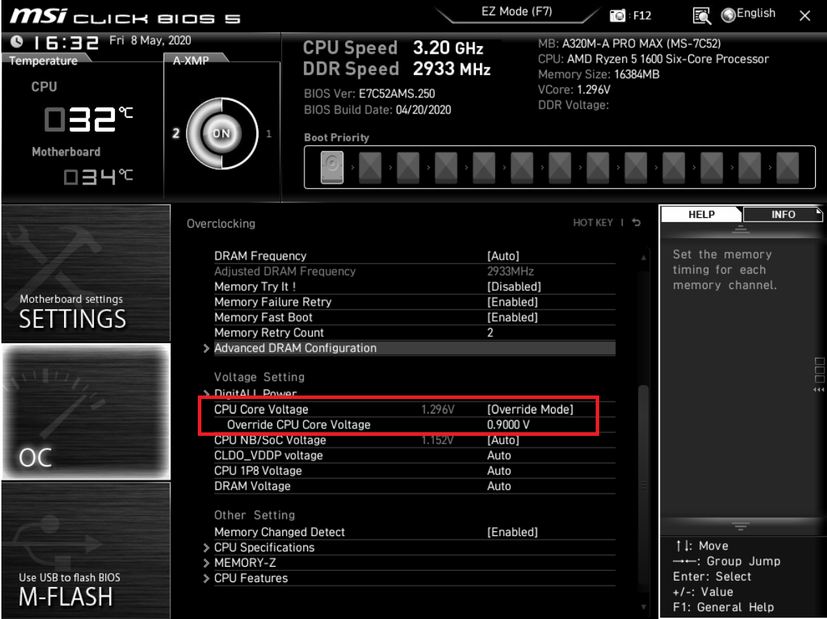Expand the DigitALL Power submenu
The height and width of the screenshot is (619, 827).
[x=255, y=393]
